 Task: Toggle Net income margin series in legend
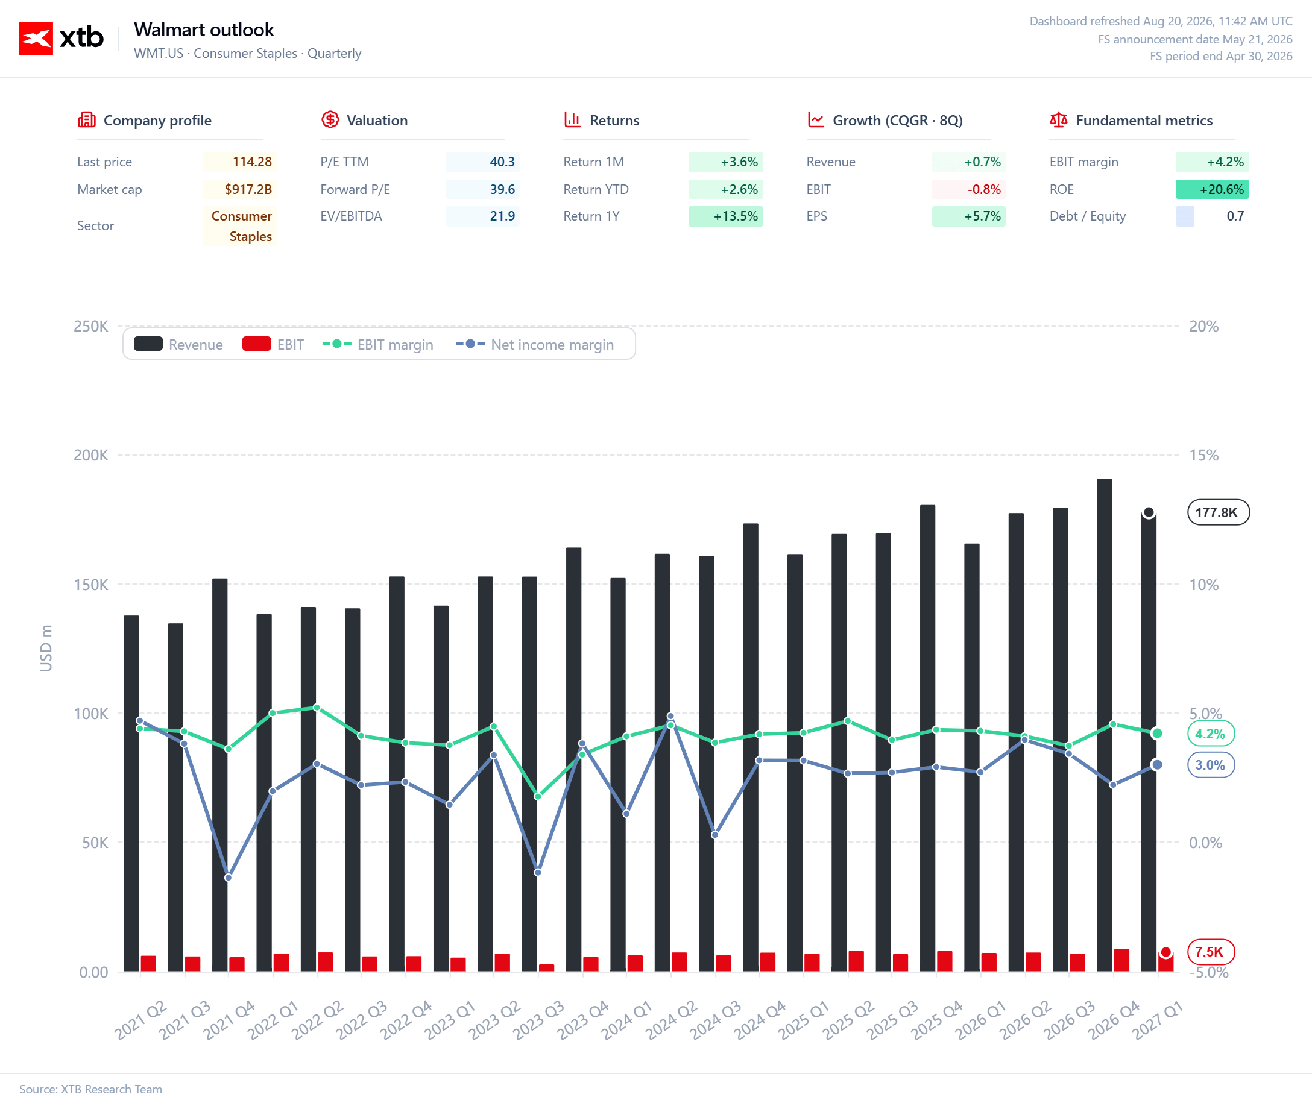(x=535, y=345)
